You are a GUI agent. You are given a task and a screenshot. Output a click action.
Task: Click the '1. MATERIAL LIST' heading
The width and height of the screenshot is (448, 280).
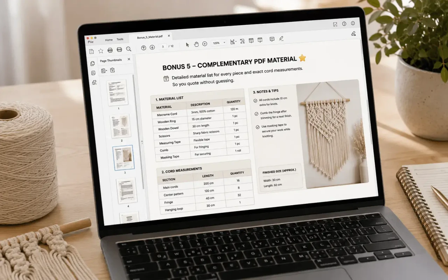point(169,99)
